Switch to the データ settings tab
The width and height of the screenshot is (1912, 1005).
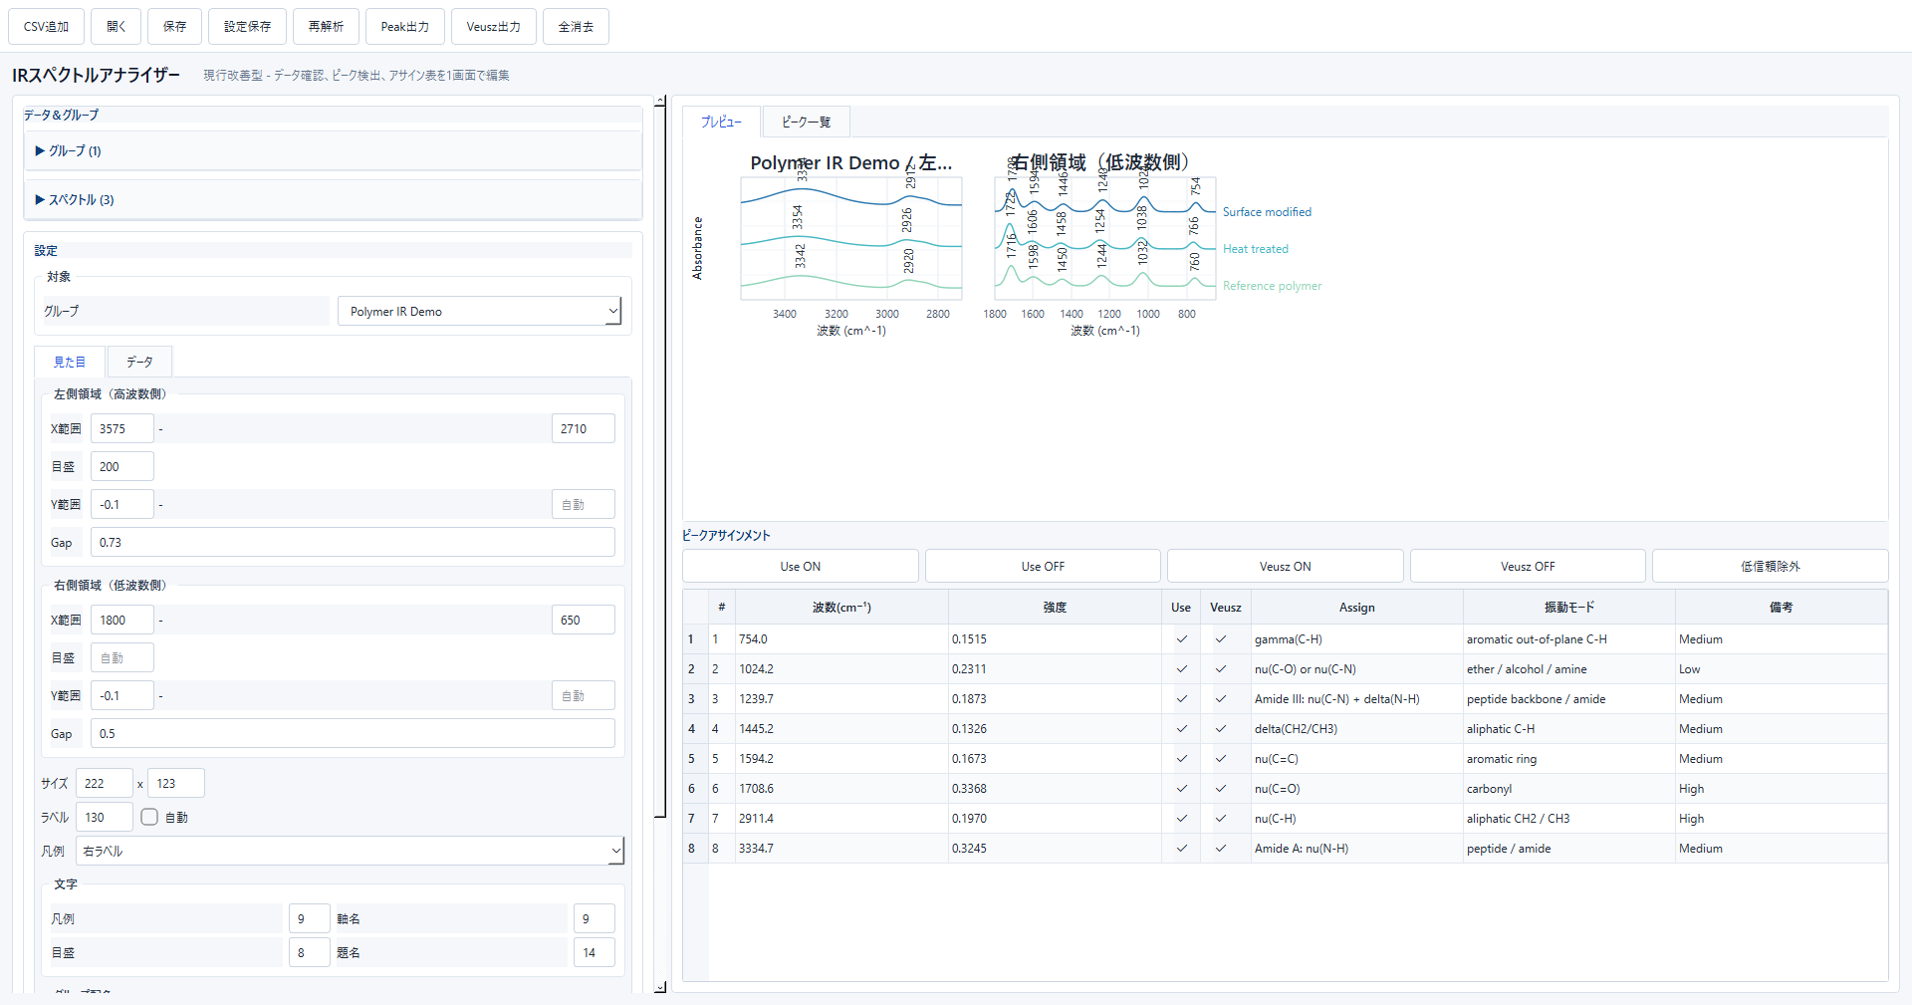point(139,363)
